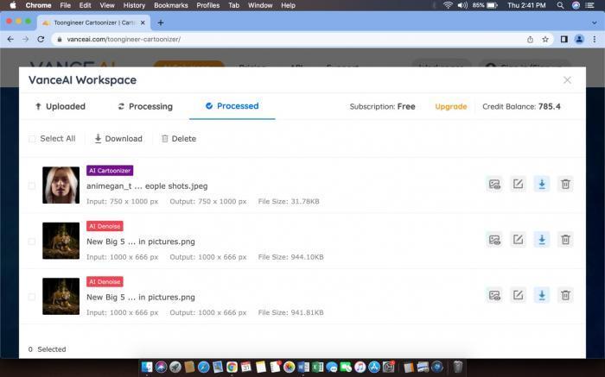
Task: Open the Profiles menu
Action: click(208, 5)
